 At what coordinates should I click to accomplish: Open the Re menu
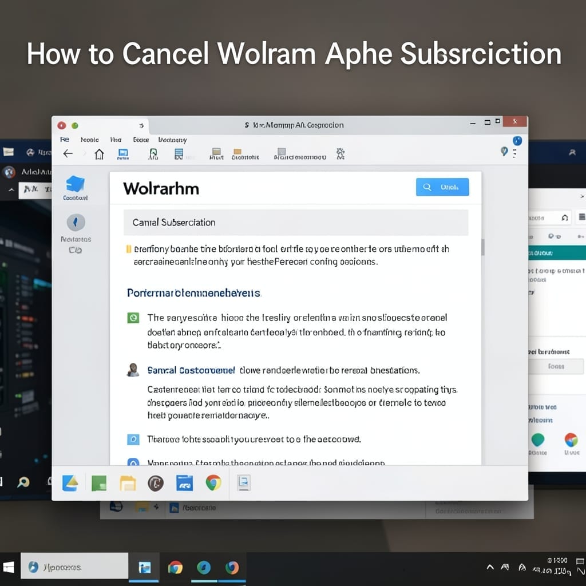point(65,140)
